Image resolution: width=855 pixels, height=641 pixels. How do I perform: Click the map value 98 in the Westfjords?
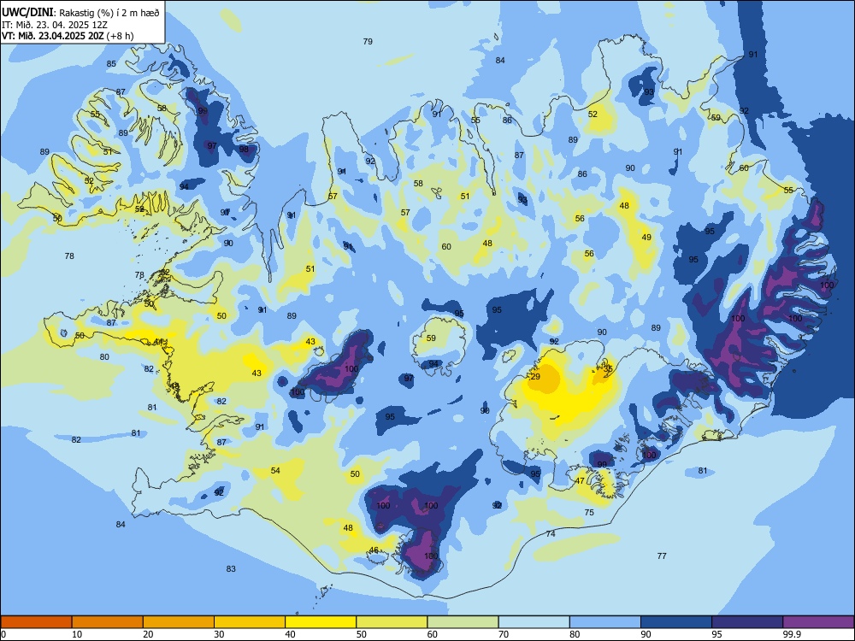[x=244, y=149]
